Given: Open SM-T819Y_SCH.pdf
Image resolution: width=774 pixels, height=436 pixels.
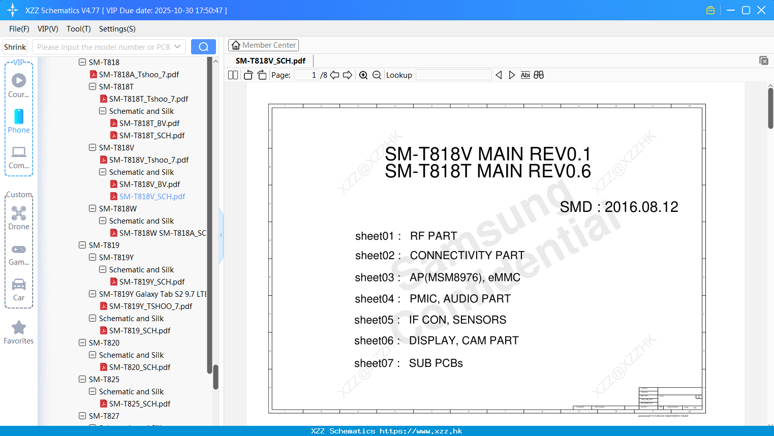Looking at the screenshot, I should (152, 282).
